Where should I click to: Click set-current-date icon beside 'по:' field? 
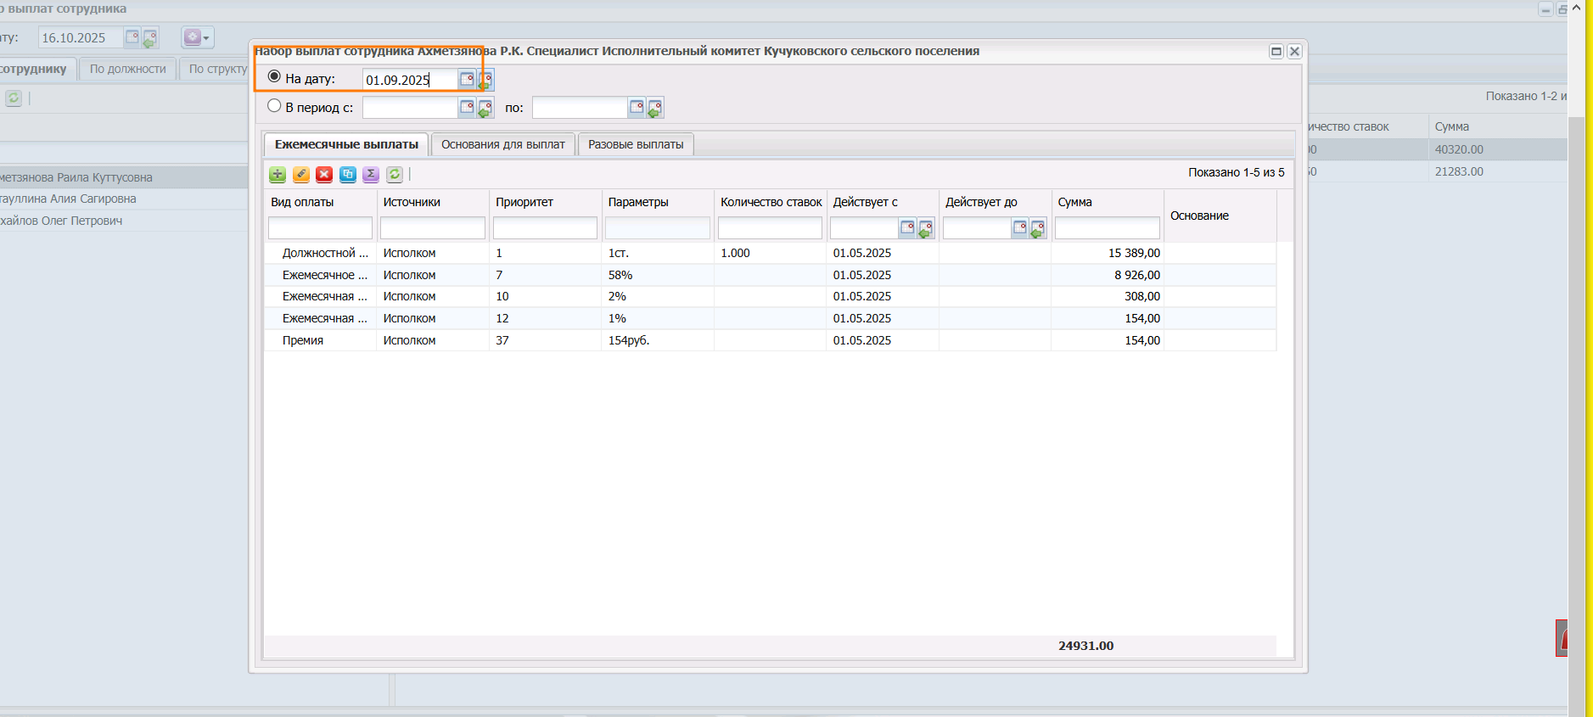(x=655, y=108)
